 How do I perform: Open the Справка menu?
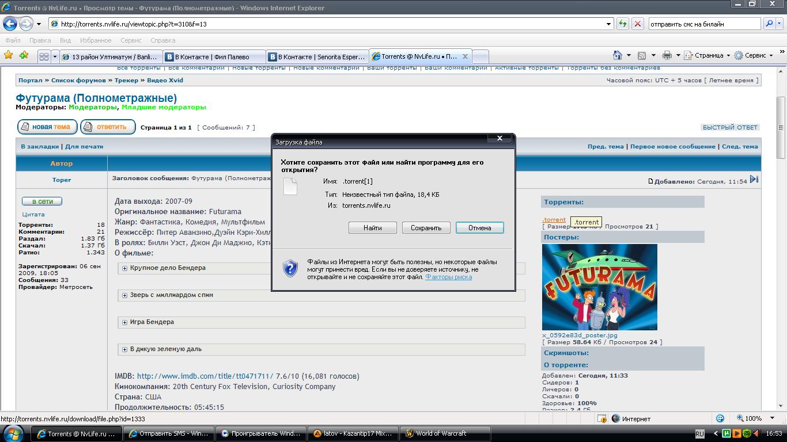pyautogui.click(x=162, y=40)
